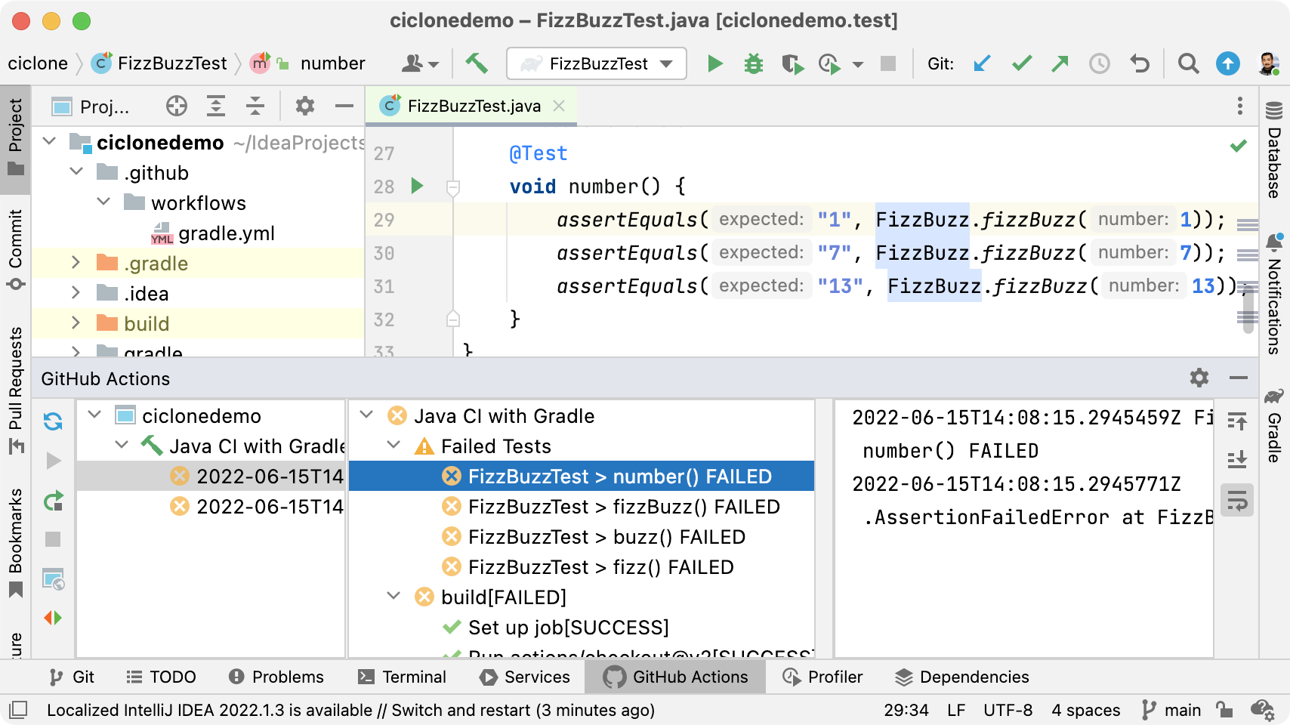
Task: Expand the build folder
Action: point(76,322)
